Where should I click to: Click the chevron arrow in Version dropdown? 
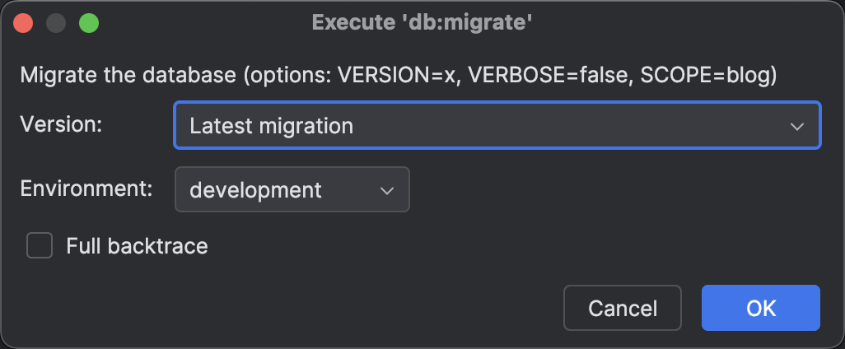click(x=796, y=126)
